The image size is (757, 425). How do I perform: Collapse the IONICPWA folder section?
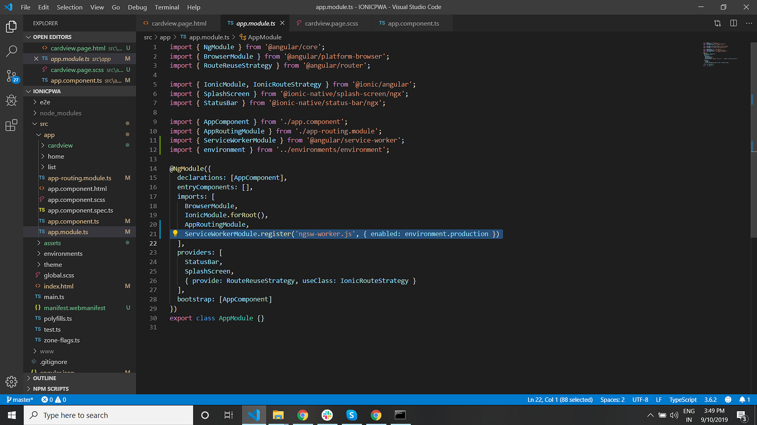pyautogui.click(x=79, y=91)
